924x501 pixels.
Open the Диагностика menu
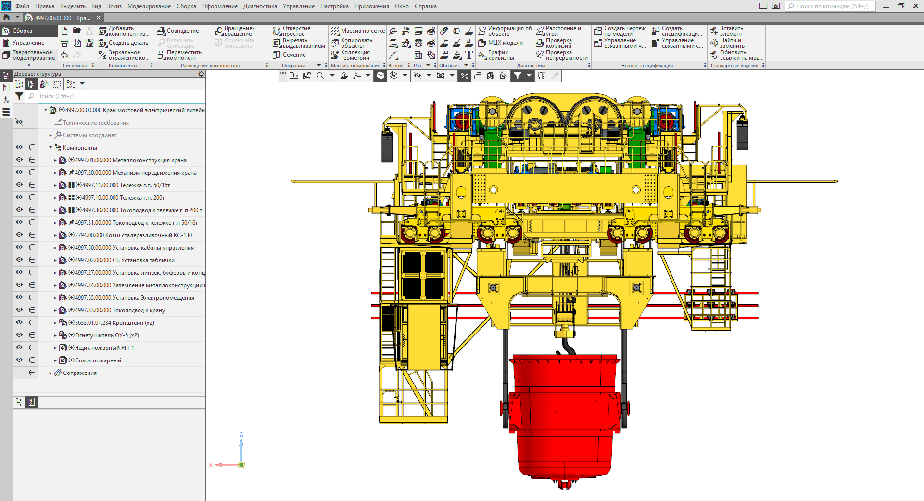pos(260,6)
